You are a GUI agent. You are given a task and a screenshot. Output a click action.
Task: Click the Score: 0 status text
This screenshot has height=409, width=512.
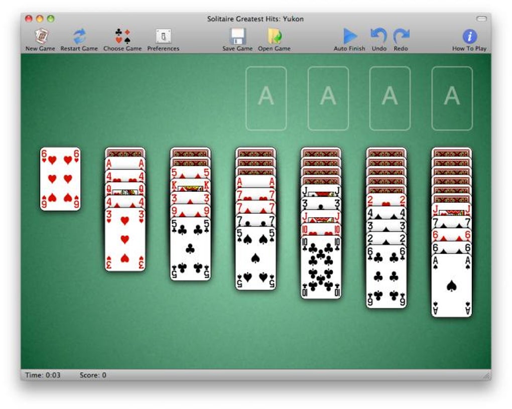93,375
